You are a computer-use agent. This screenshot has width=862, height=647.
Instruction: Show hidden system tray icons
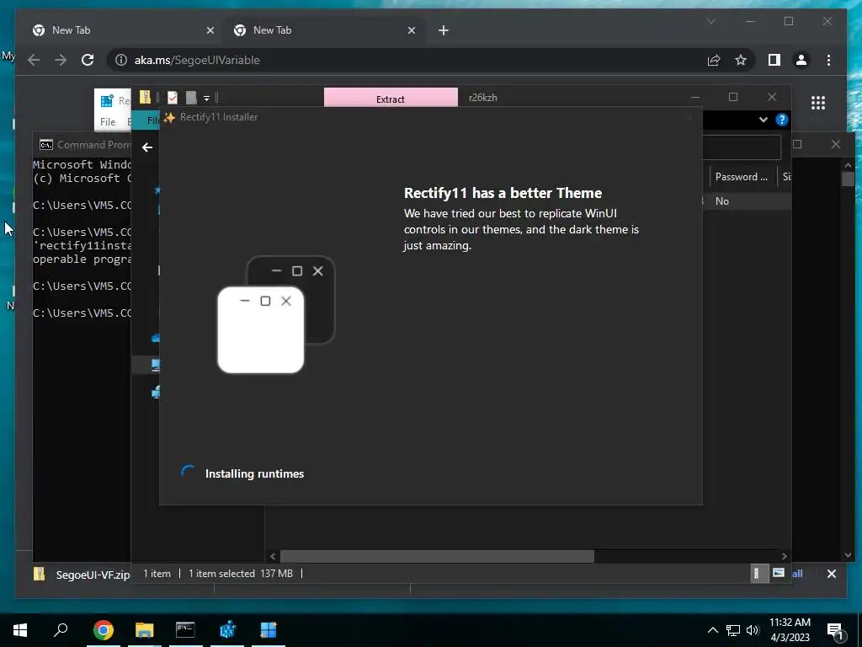712,630
